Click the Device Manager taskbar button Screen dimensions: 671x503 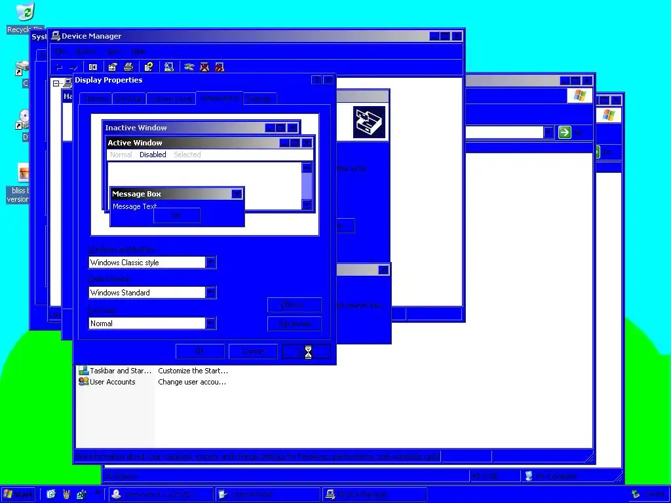coord(375,494)
